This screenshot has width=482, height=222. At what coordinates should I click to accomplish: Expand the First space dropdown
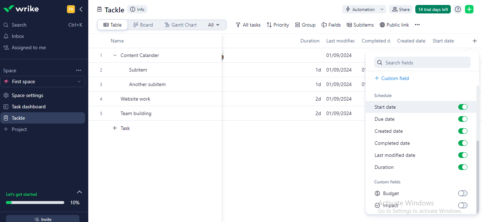[79, 81]
